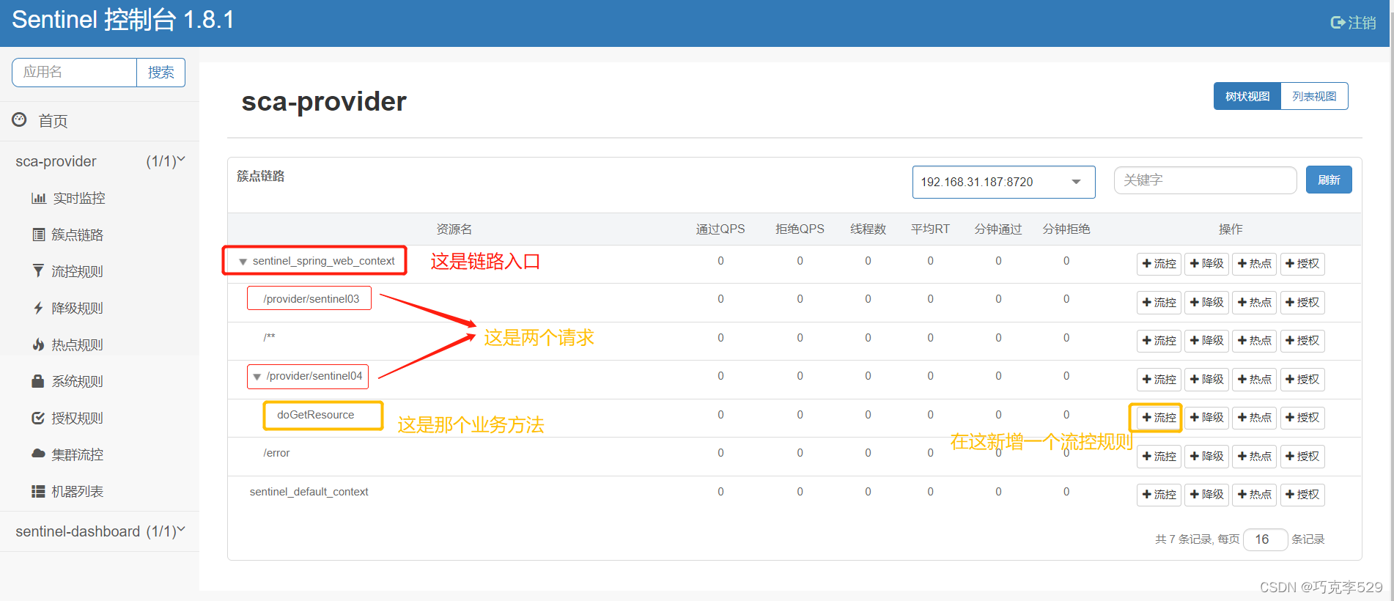The width and height of the screenshot is (1394, 601).
Task: Add 流控 rule for /** resource
Action: click(1159, 341)
